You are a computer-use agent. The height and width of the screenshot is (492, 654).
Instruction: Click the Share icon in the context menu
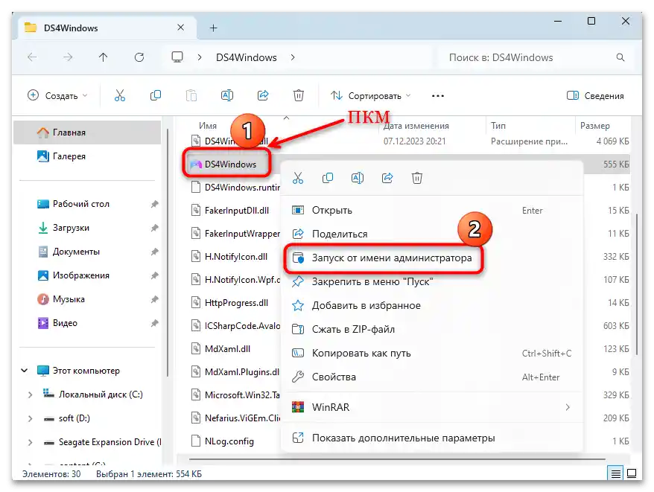click(387, 178)
